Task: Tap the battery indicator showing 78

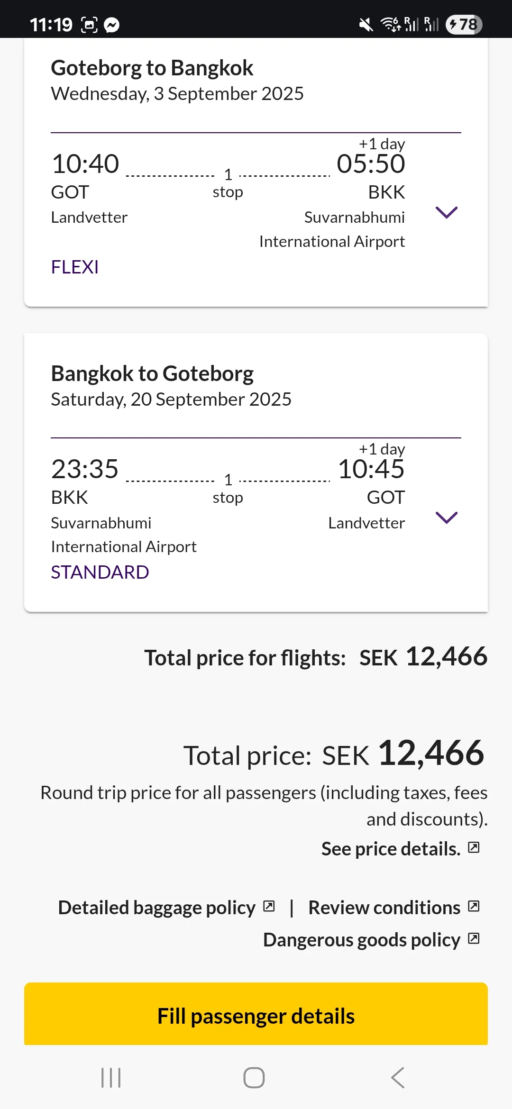Action: point(464,25)
